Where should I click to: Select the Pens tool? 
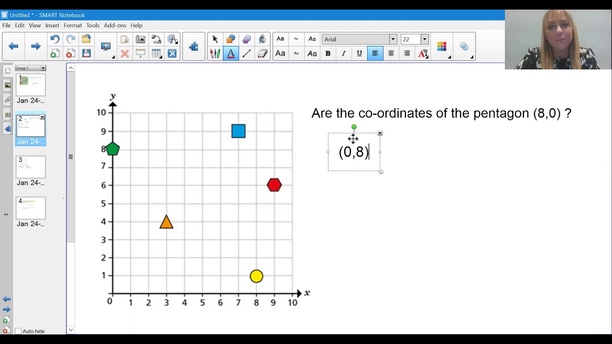(215, 54)
